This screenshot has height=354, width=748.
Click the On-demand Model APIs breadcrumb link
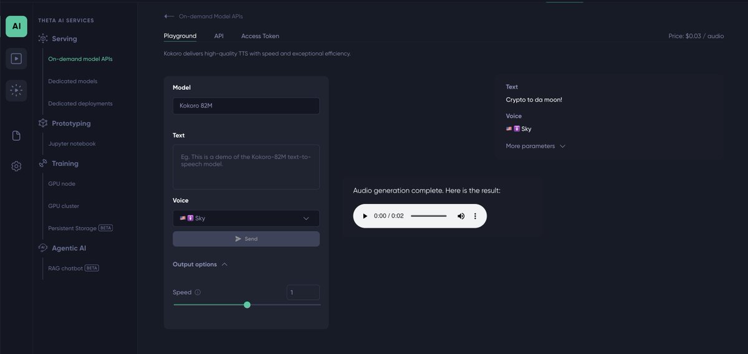click(x=212, y=16)
